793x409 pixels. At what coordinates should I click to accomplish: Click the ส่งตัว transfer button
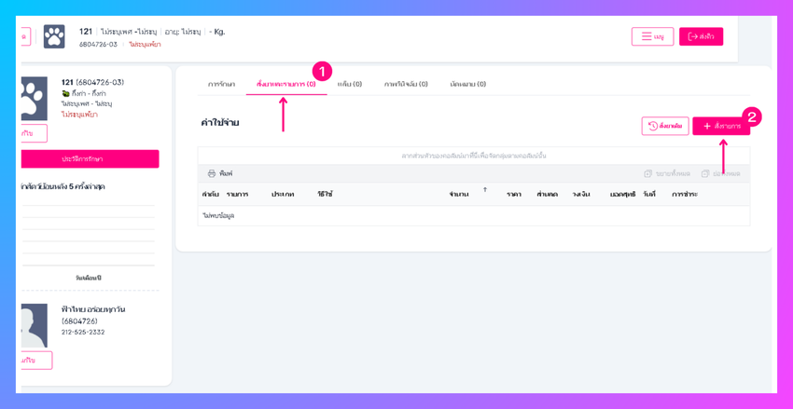pyautogui.click(x=701, y=36)
